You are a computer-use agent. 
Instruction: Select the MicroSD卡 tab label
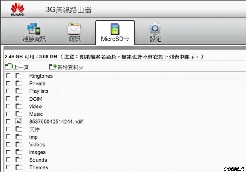click(115, 39)
